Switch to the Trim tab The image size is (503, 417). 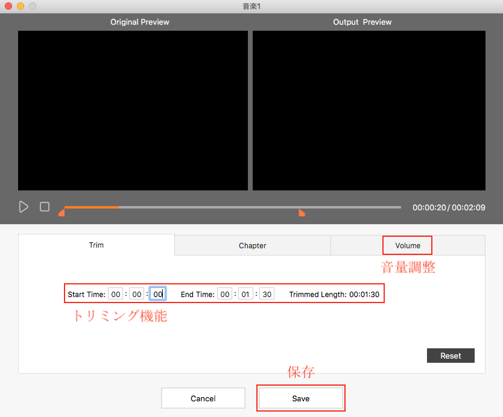click(x=96, y=245)
